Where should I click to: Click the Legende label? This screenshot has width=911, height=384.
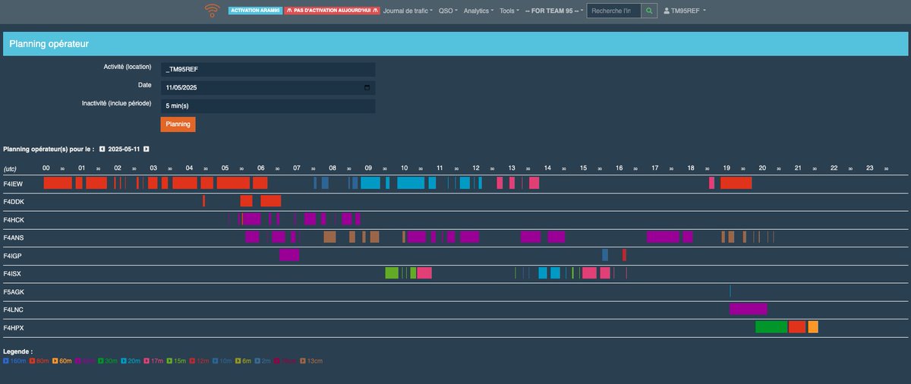17,351
